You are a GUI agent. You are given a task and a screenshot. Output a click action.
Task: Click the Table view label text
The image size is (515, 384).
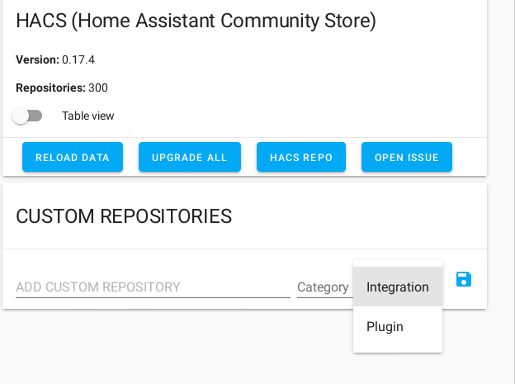tap(88, 116)
